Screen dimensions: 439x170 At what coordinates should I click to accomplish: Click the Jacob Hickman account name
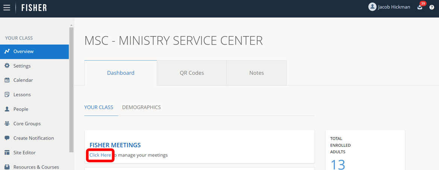click(x=394, y=7)
